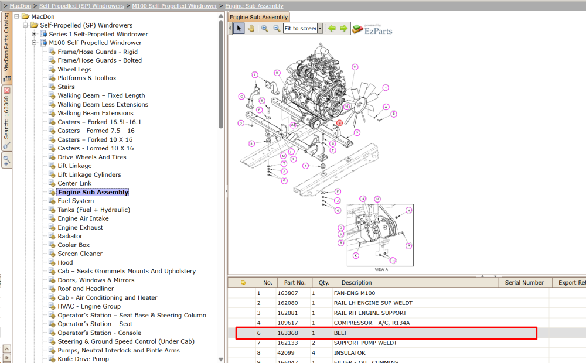Screen dimensions: 586x363
Task: Open Screen Cleaner
Action: point(80,254)
